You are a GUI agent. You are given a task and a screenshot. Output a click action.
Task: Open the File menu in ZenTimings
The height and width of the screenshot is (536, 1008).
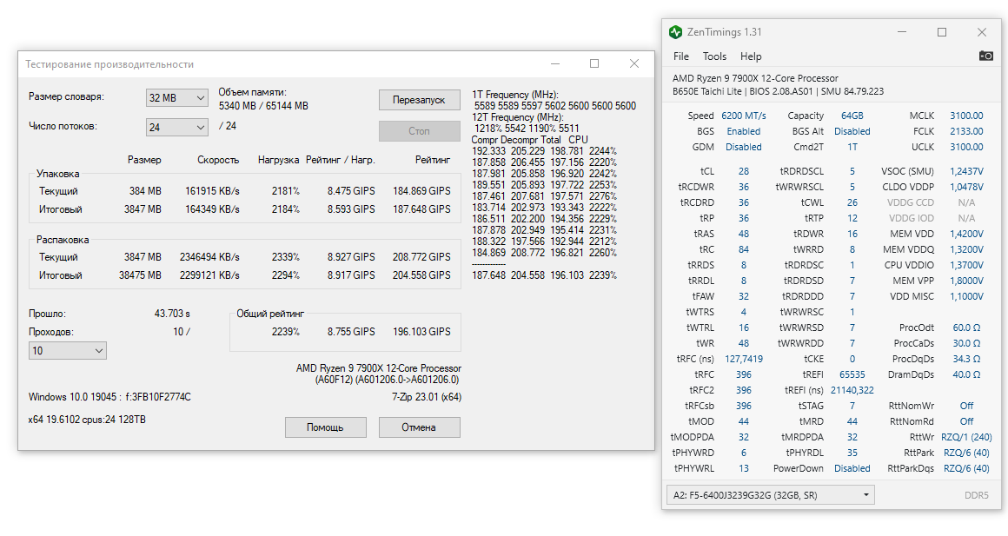[680, 56]
